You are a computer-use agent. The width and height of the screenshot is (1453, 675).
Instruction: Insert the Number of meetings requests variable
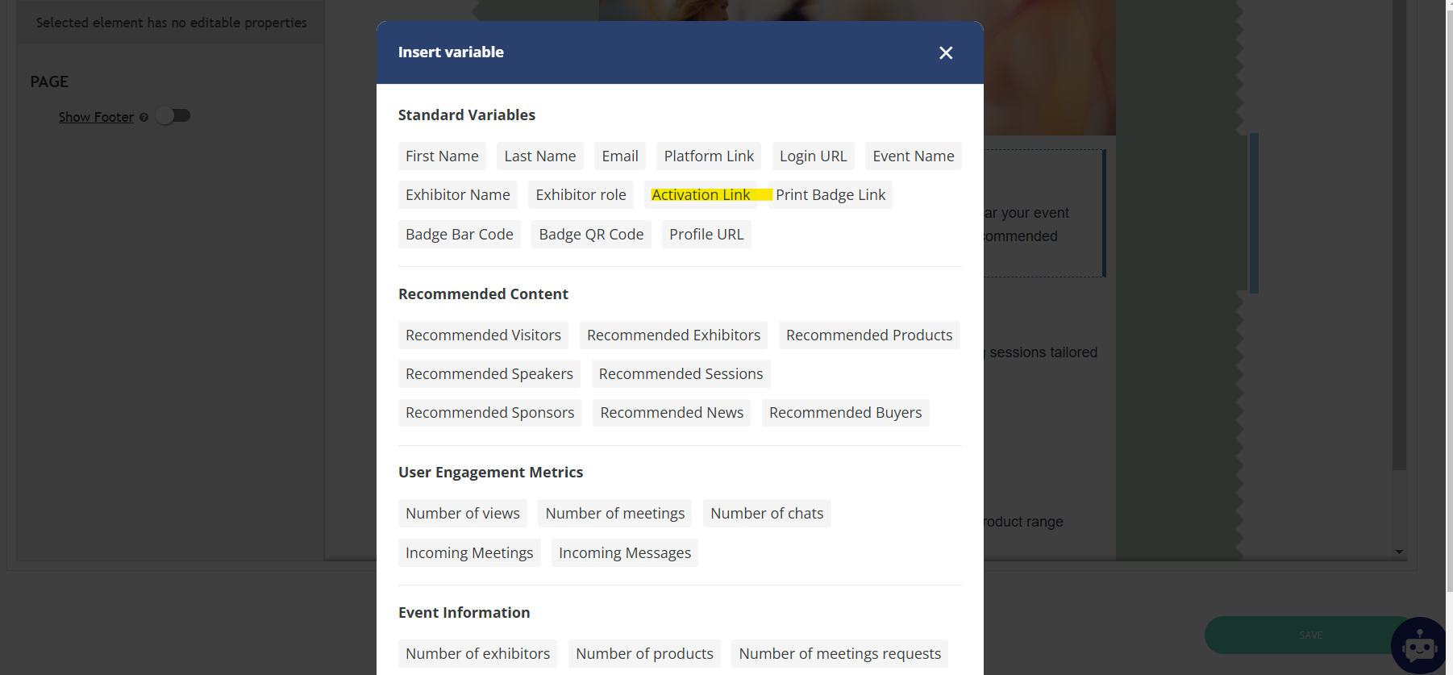click(x=839, y=654)
